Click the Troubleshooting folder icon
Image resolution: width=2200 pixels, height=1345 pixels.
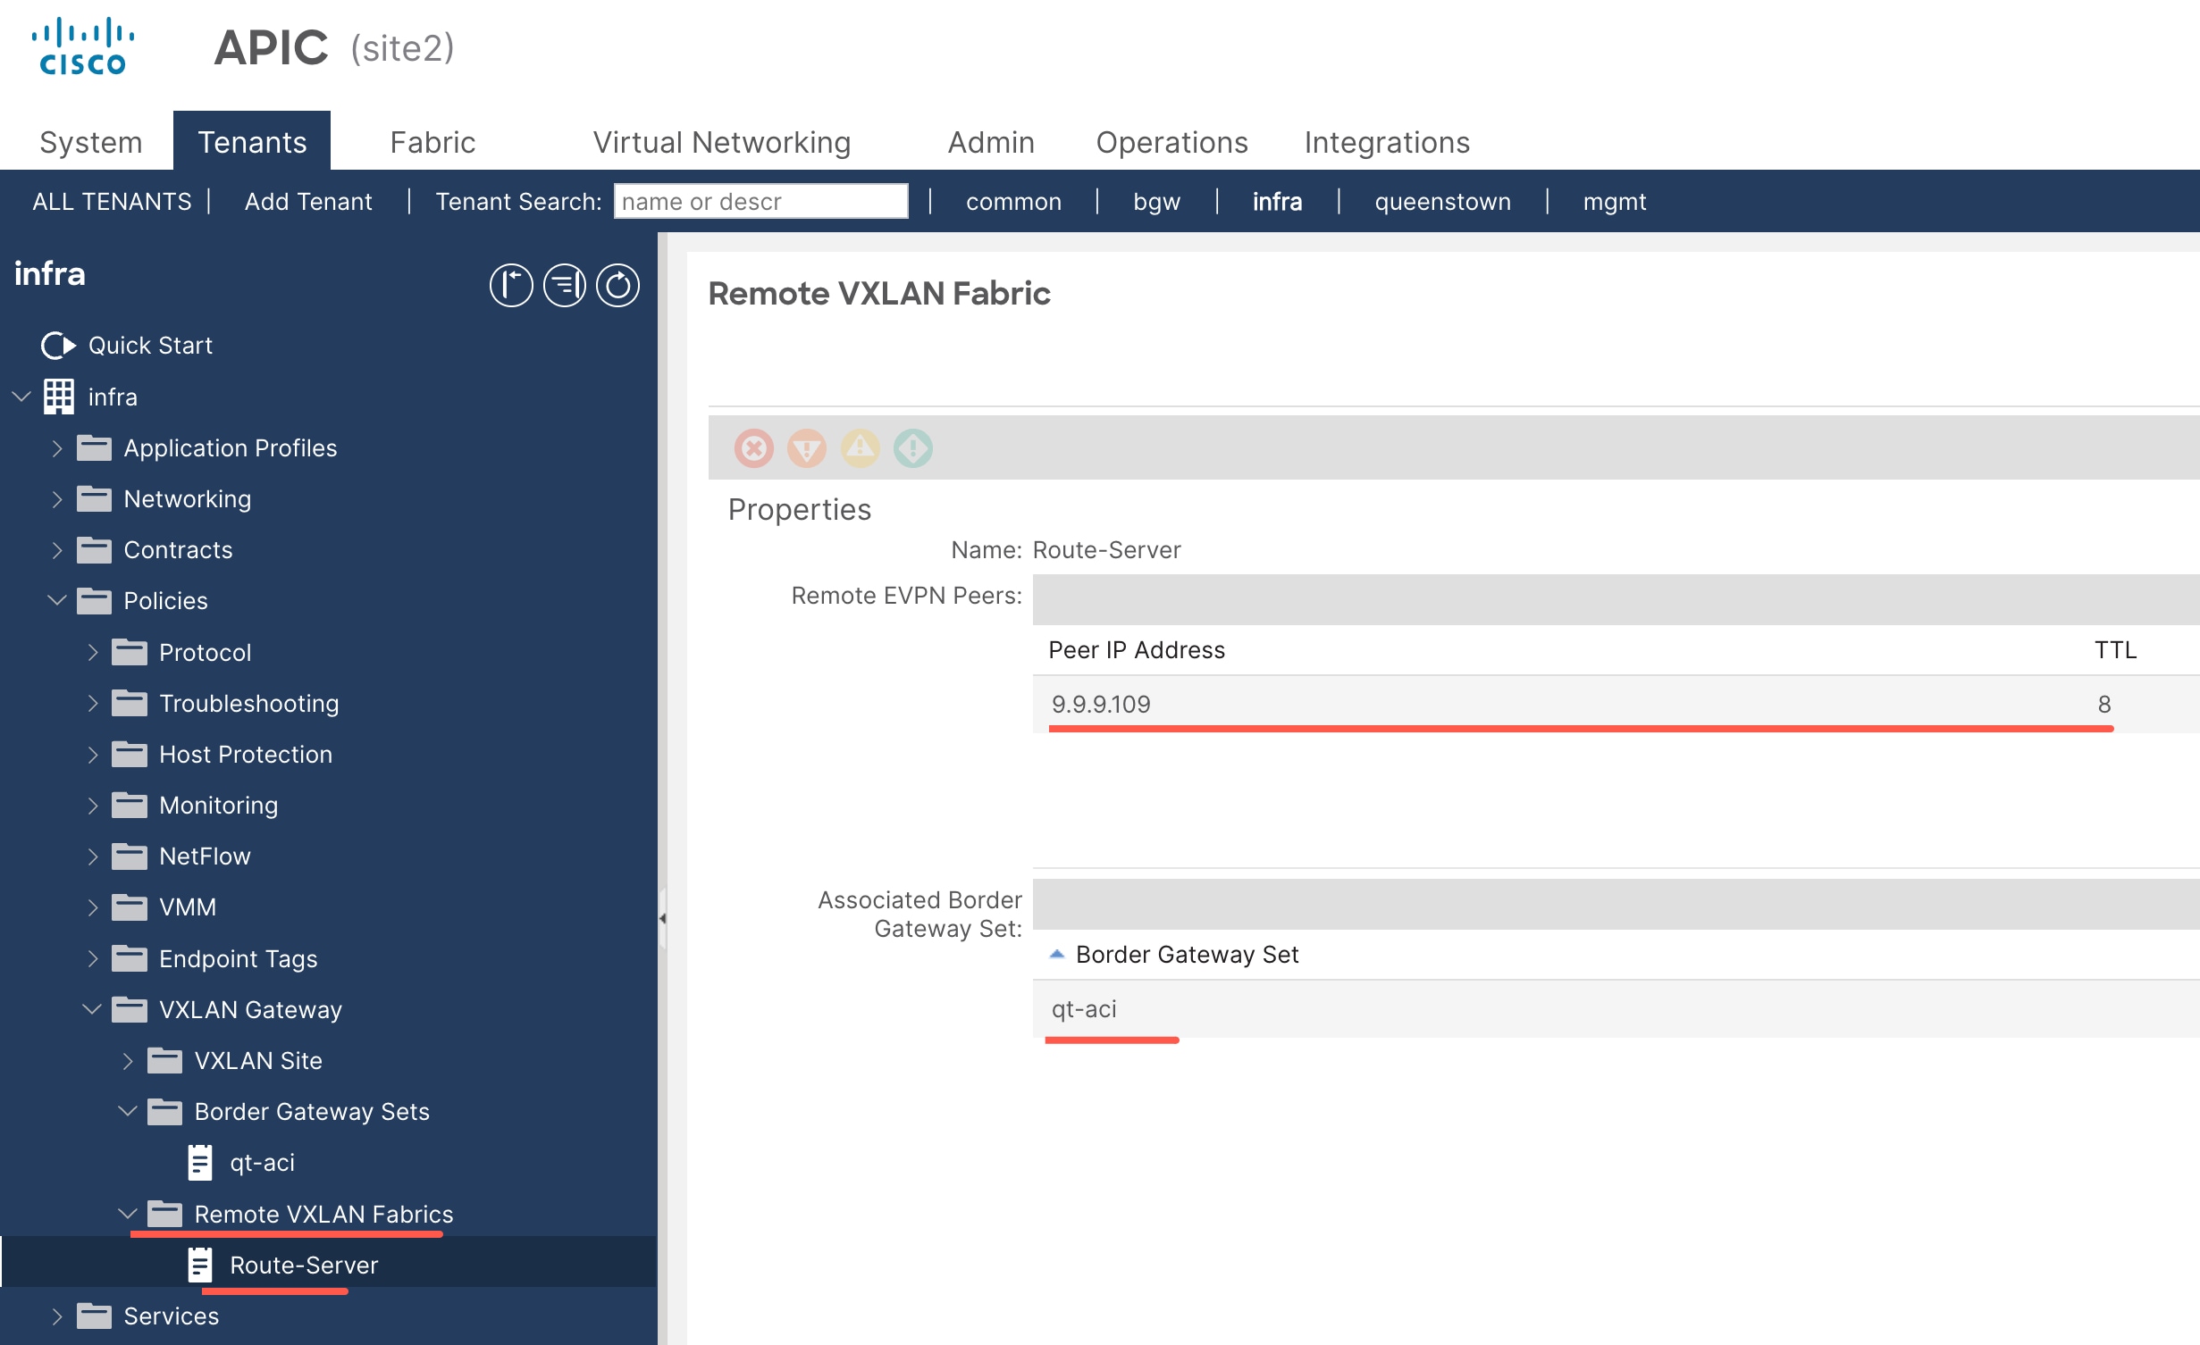[x=130, y=703]
